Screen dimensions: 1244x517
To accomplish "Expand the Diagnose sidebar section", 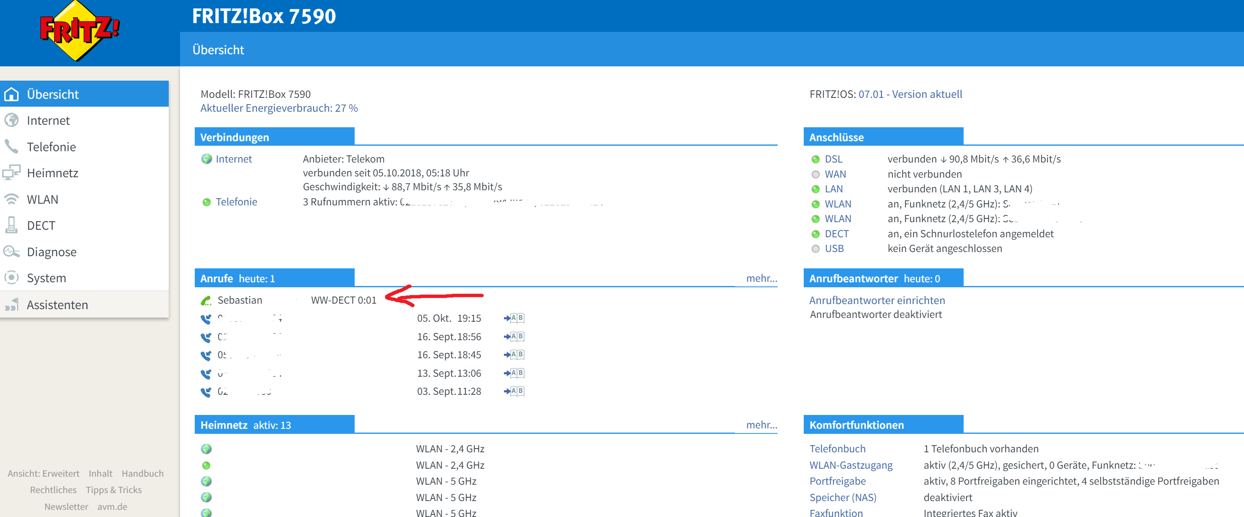I will pos(51,252).
